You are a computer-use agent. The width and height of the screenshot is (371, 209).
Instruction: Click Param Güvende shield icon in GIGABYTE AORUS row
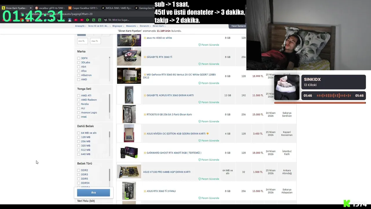coord(200,102)
